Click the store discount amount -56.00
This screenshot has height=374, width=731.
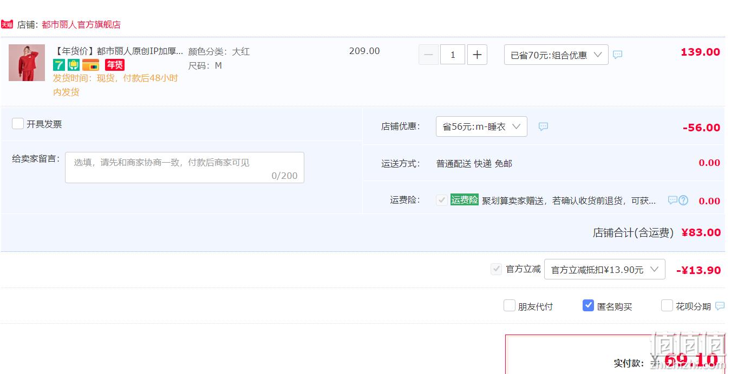(701, 128)
